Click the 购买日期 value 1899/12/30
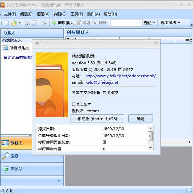193x194 pixels. click(113, 129)
